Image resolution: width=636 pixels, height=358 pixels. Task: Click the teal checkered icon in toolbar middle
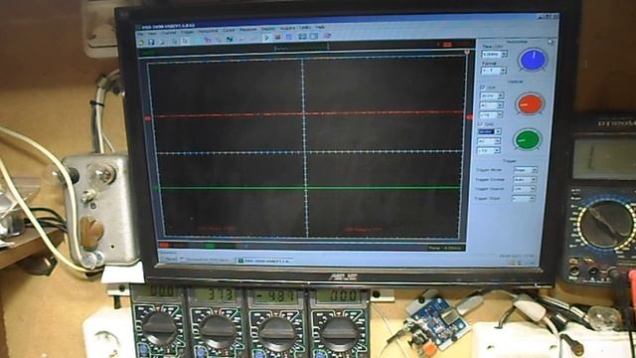coord(230,39)
